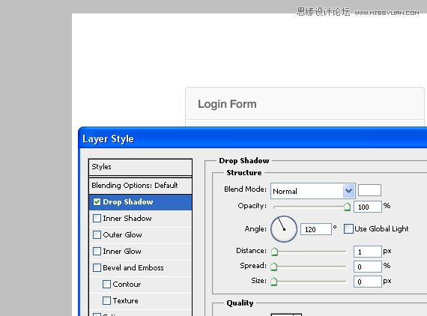
Task: Click the Distance slider handle
Action: point(274,252)
